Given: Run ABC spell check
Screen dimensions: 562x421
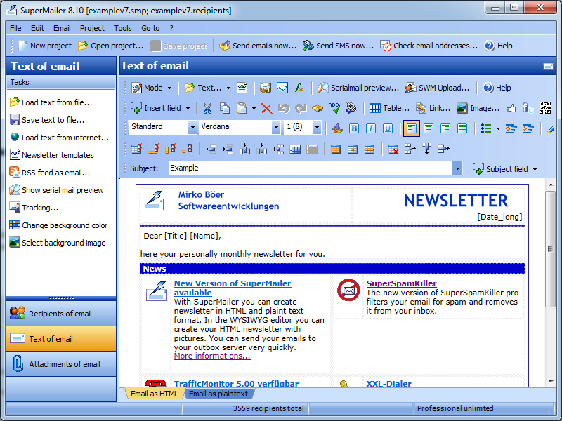Looking at the screenshot, I should pyautogui.click(x=334, y=108).
